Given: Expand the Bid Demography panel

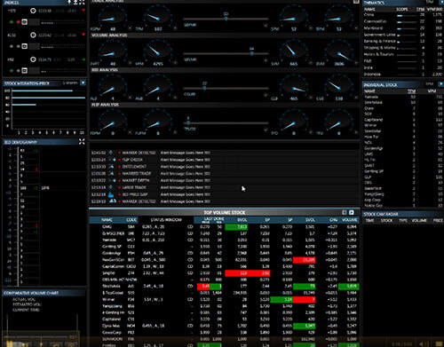Looking at the screenshot, I should pos(82,142).
